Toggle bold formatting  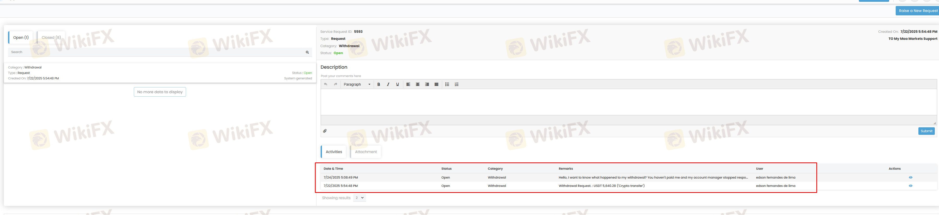(379, 84)
